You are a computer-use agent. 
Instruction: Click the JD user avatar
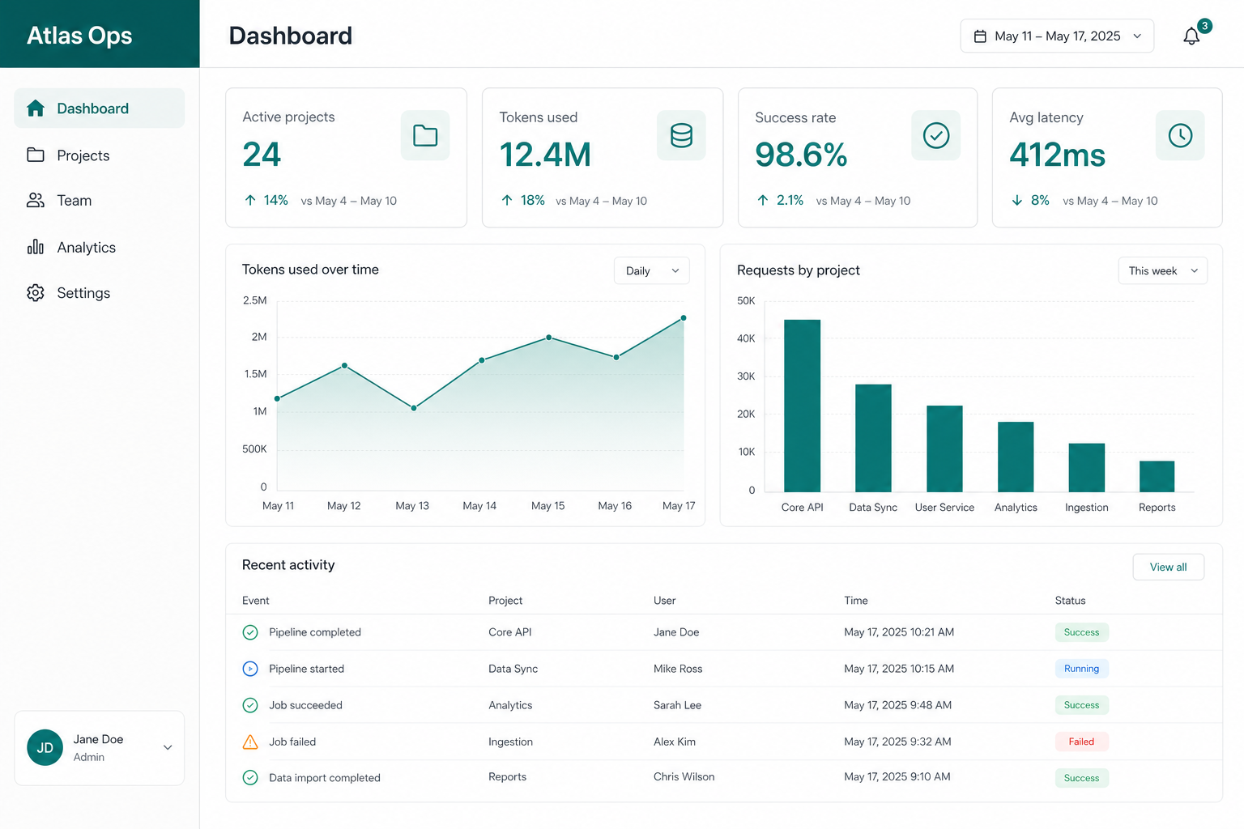pos(45,747)
